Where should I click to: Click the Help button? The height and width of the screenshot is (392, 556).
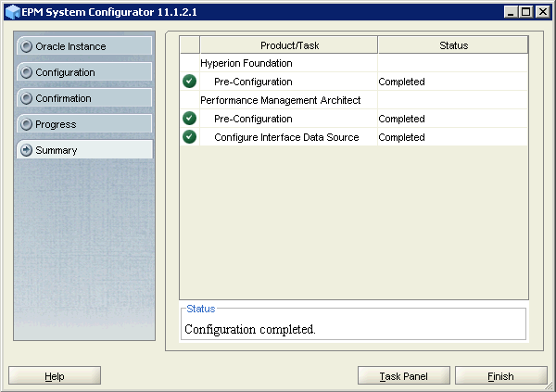pos(55,376)
